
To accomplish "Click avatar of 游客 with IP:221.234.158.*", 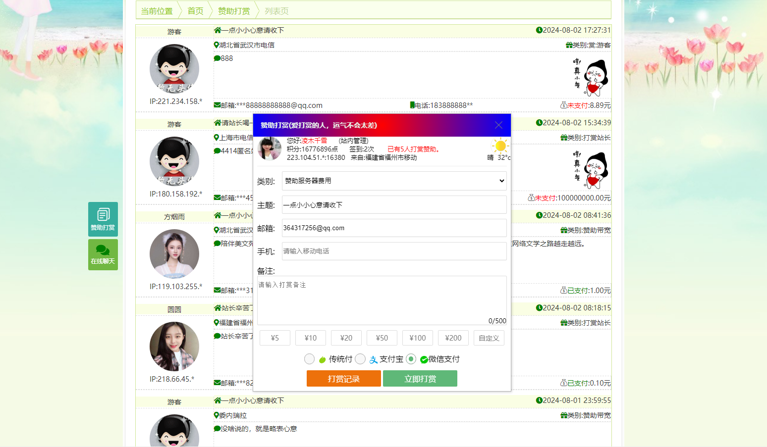I will click(174, 69).
